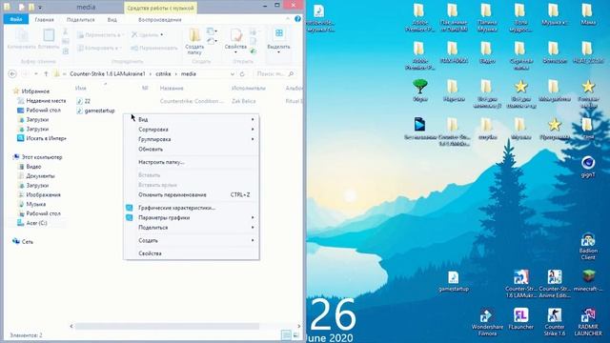This screenshot has height=343, width=610.
Task: Click the refresh icon beside the address bar
Action: [x=242, y=74]
